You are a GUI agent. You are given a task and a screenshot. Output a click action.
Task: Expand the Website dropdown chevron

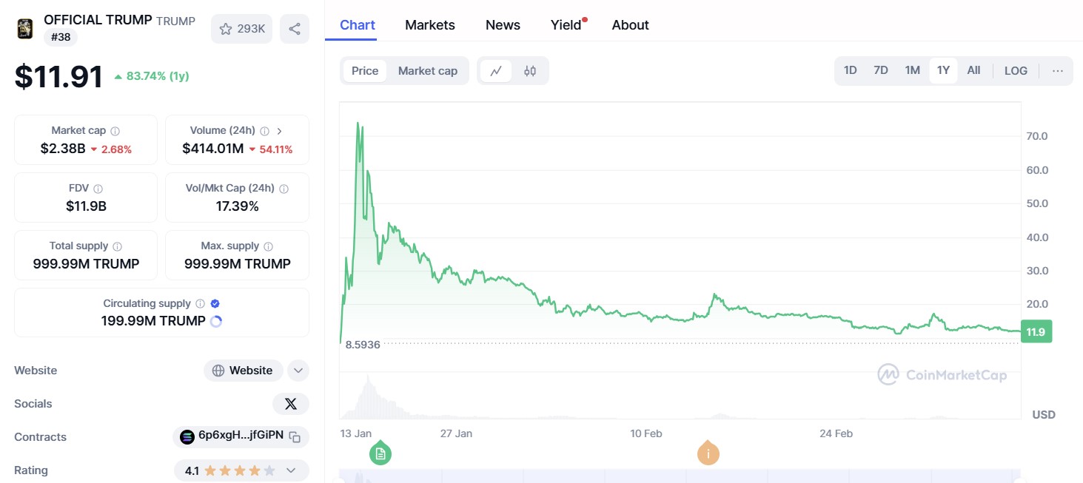(x=298, y=371)
